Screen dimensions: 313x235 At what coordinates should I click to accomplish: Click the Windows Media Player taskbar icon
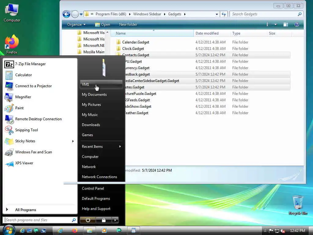point(104,231)
